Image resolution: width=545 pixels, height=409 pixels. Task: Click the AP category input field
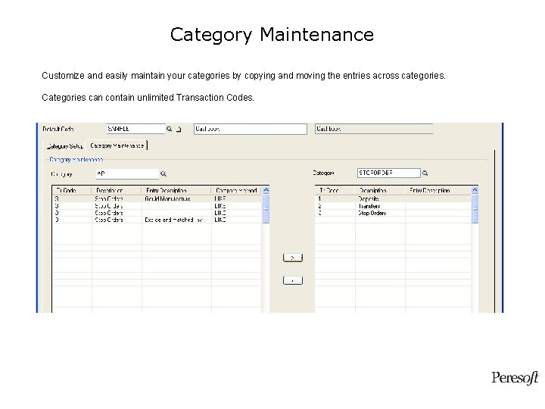point(127,174)
